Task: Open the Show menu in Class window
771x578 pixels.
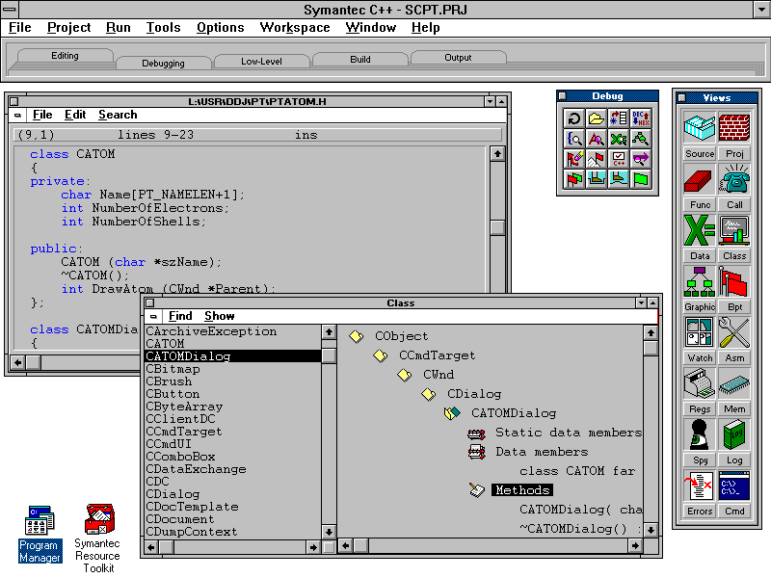Action: coord(219,316)
